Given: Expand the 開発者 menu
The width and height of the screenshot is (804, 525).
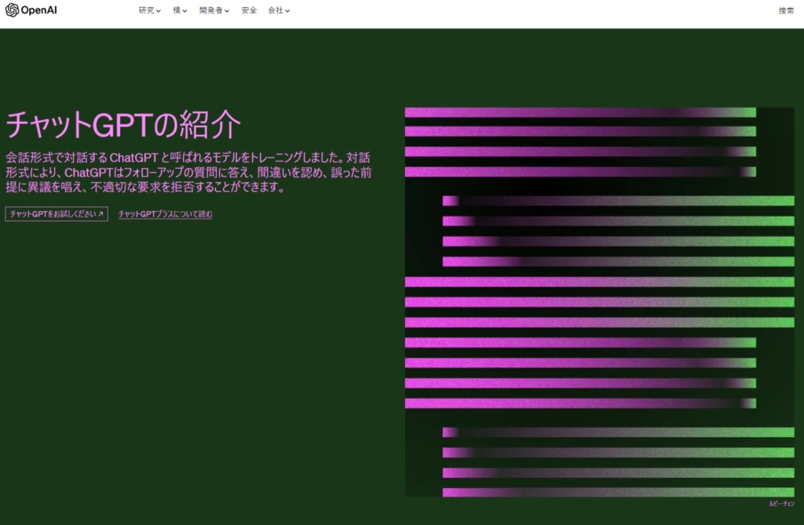Looking at the screenshot, I should click(210, 10).
